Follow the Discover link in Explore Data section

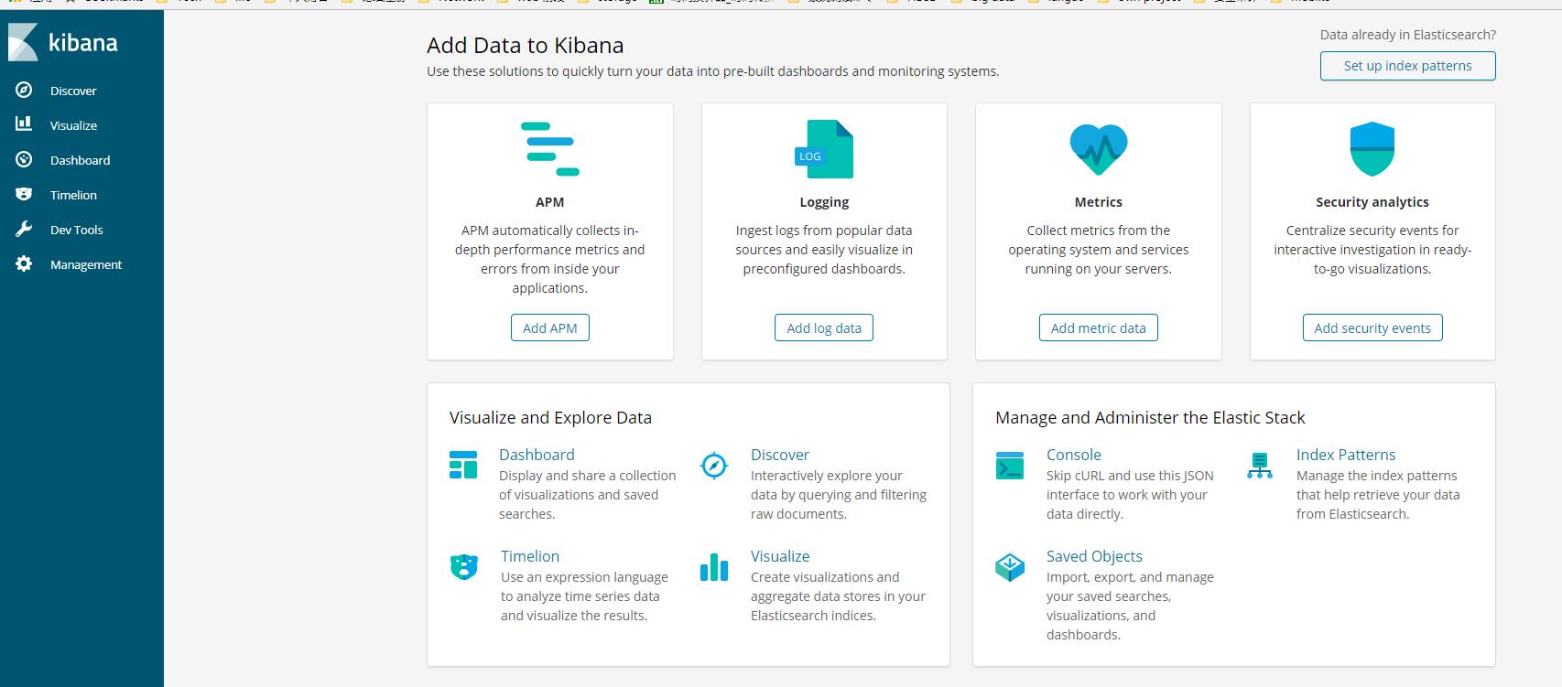tap(780, 455)
